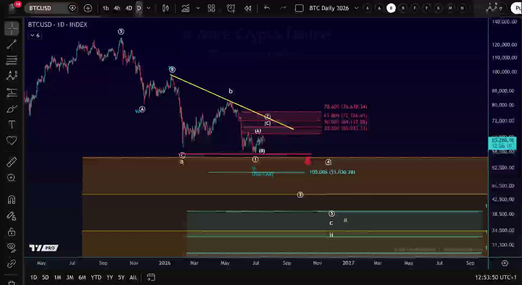Image resolution: width=522 pixels, height=285 pixels.
Task: Set date range to 6M
Action: pos(82,277)
